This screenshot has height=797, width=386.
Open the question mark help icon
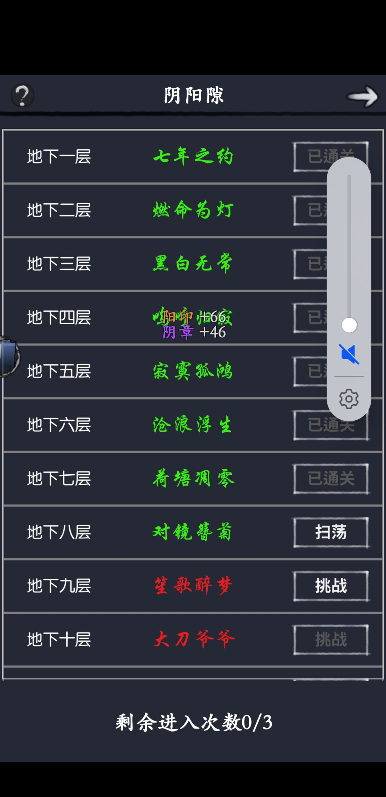click(23, 96)
